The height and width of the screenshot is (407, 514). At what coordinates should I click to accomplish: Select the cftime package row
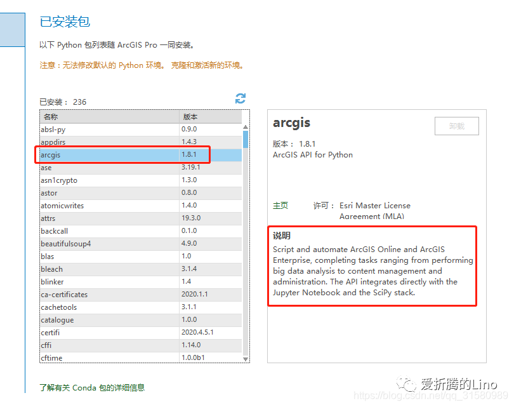141,357
